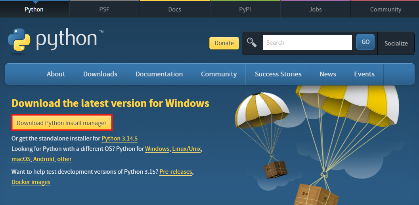The width and height of the screenshot is (419, 205).
Task: Open the PyPI top tab
Action: click(245, 9)
